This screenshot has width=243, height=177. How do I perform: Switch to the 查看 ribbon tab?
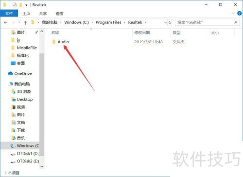click(59, 14)
